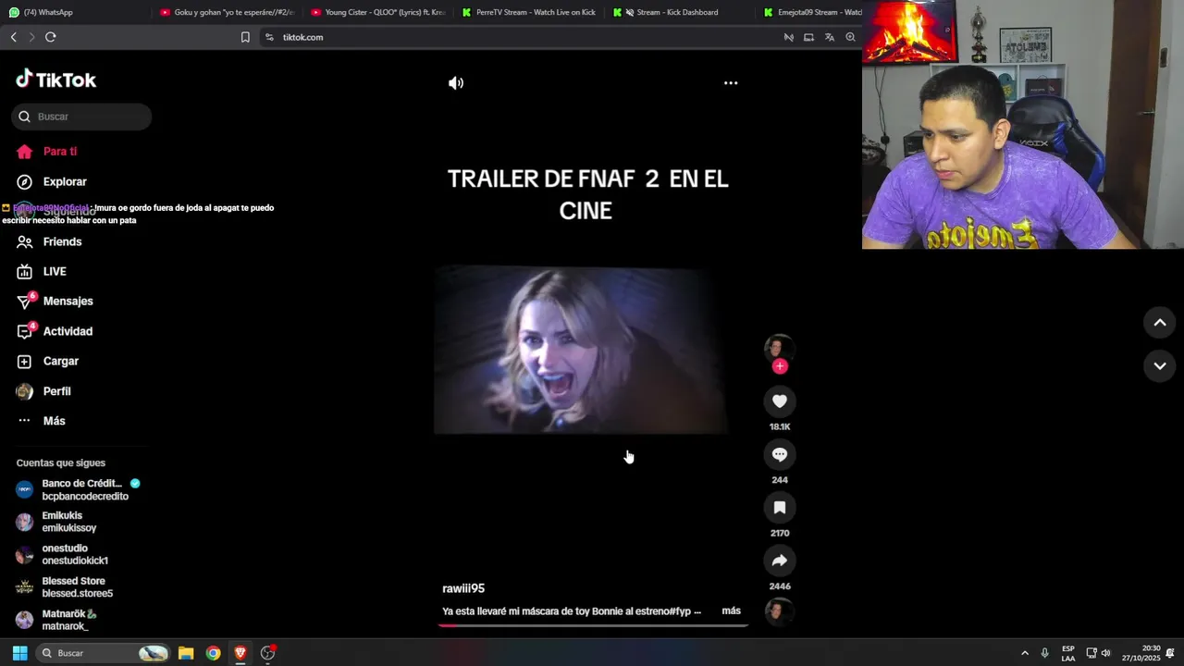The image size is (1184, 666).
Task: Open the Windows Start menu
Action: pos(19,653)
